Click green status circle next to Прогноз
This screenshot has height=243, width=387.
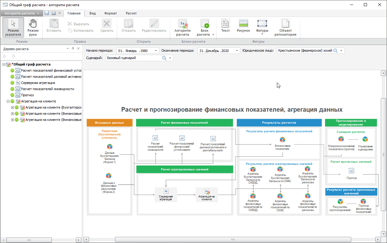tap(12, 95)
